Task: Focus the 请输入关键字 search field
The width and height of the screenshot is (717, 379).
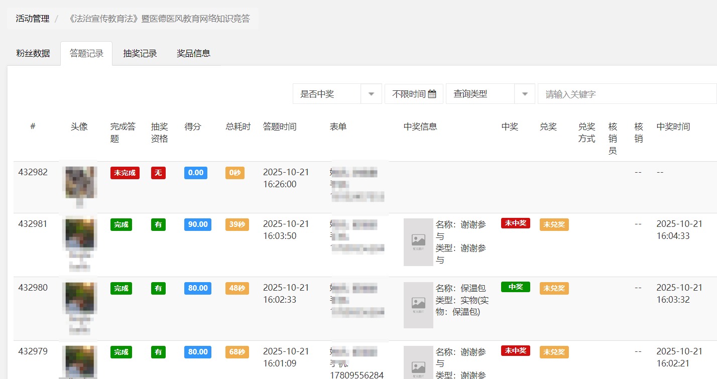Action: click(x=627, y=94)
